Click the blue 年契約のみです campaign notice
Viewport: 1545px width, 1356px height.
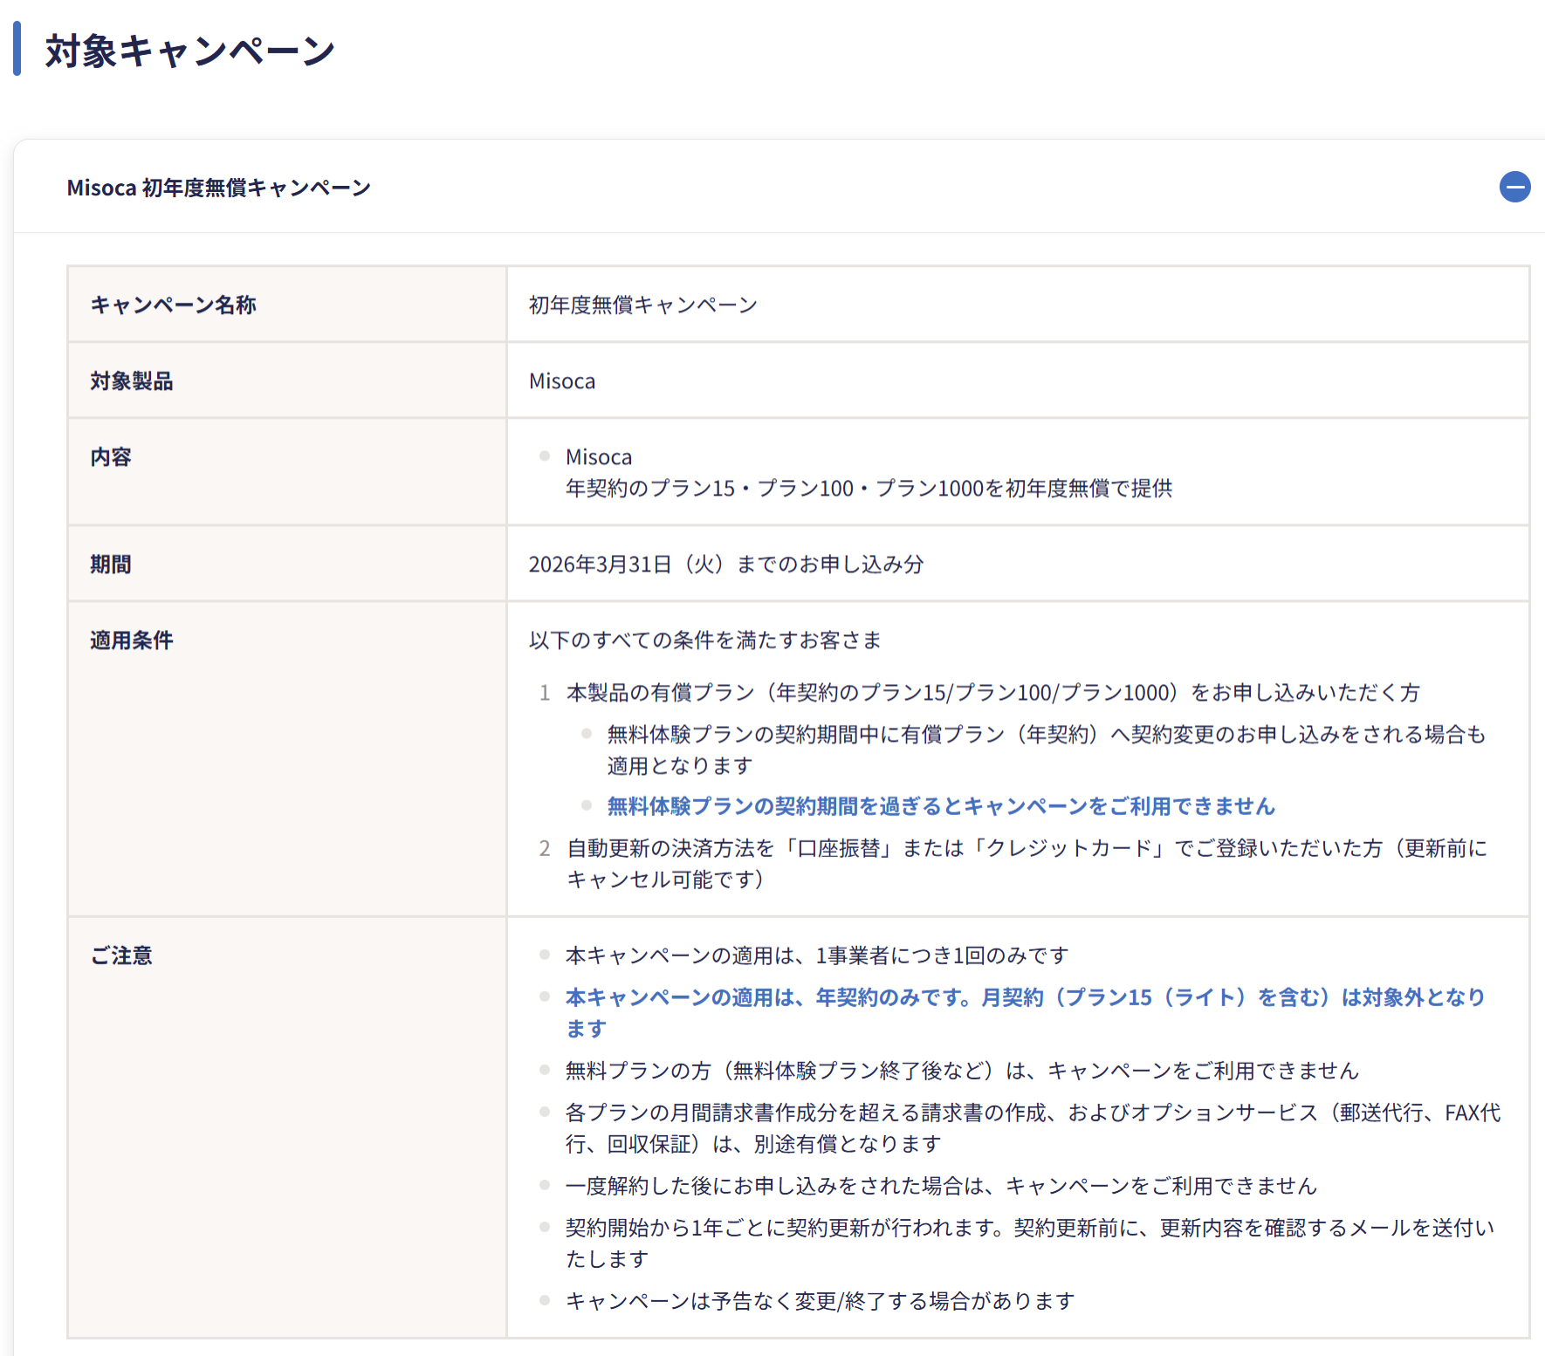[x=1025, y=997]
